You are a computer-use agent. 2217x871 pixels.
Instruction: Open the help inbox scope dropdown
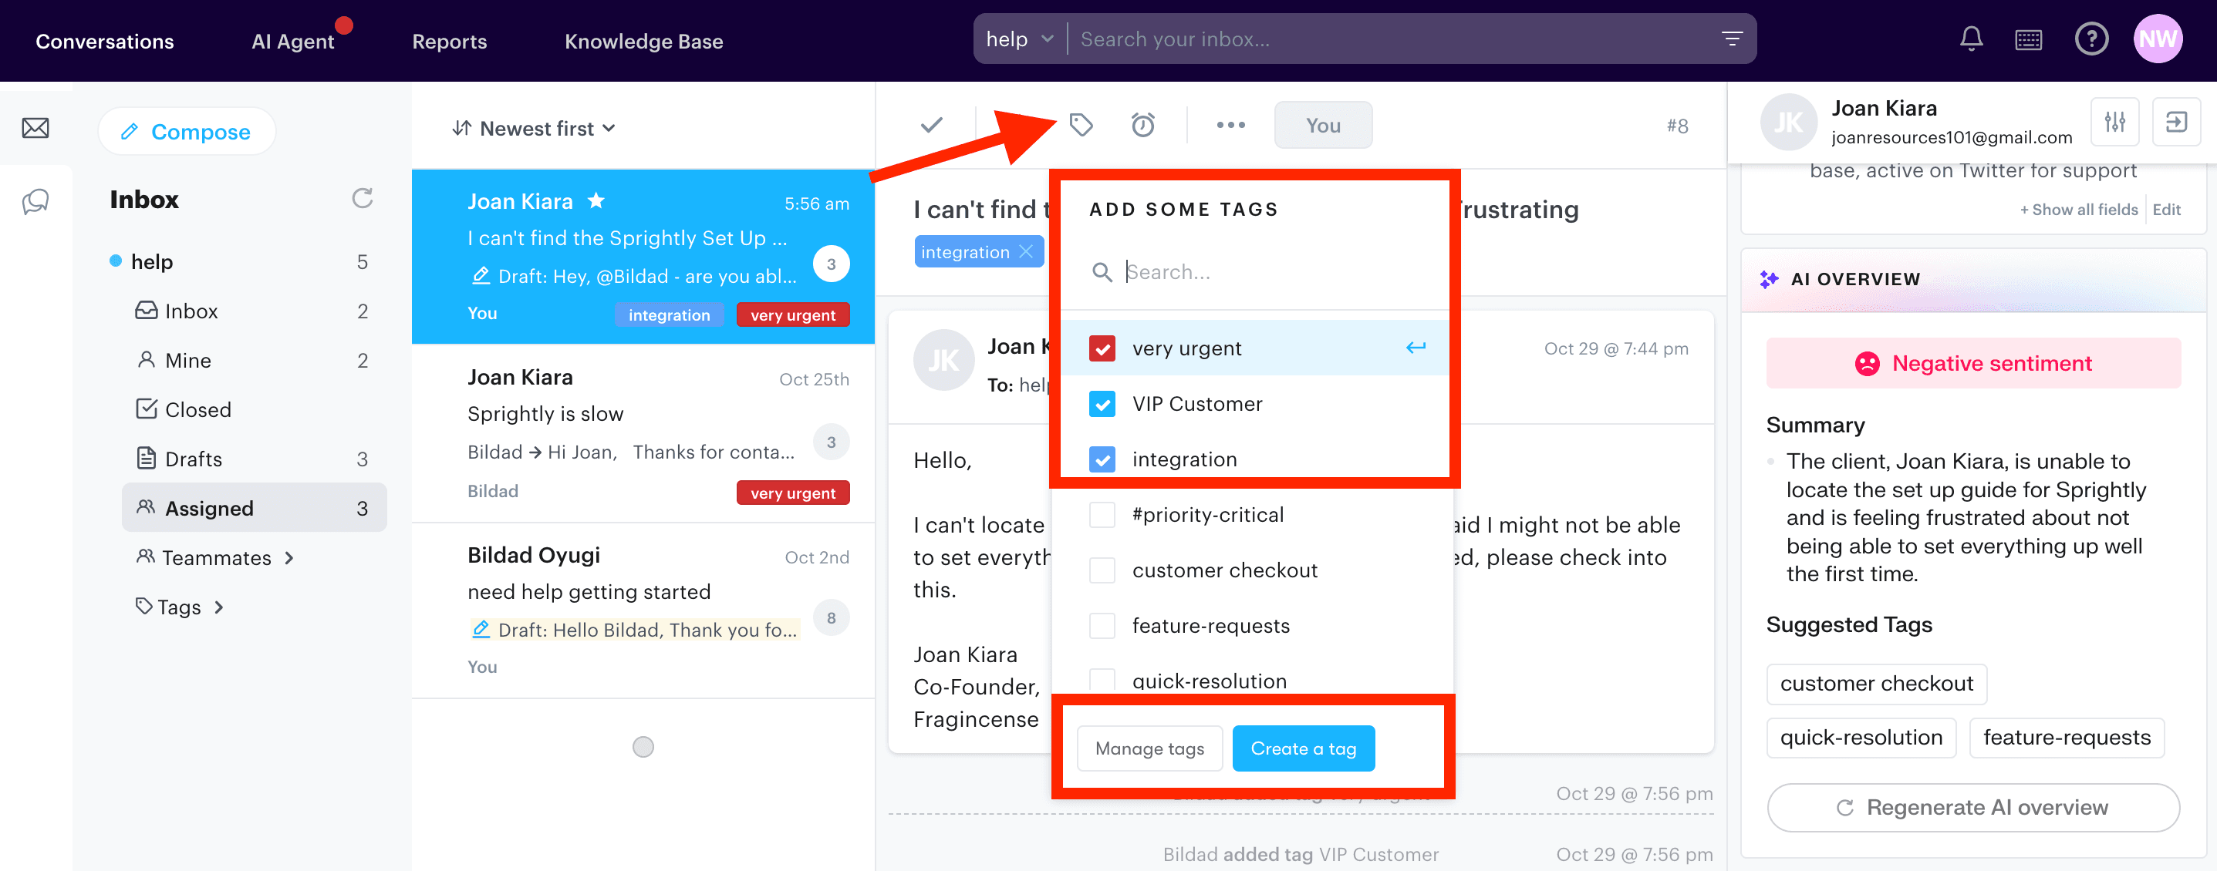tap(1019, 39)
